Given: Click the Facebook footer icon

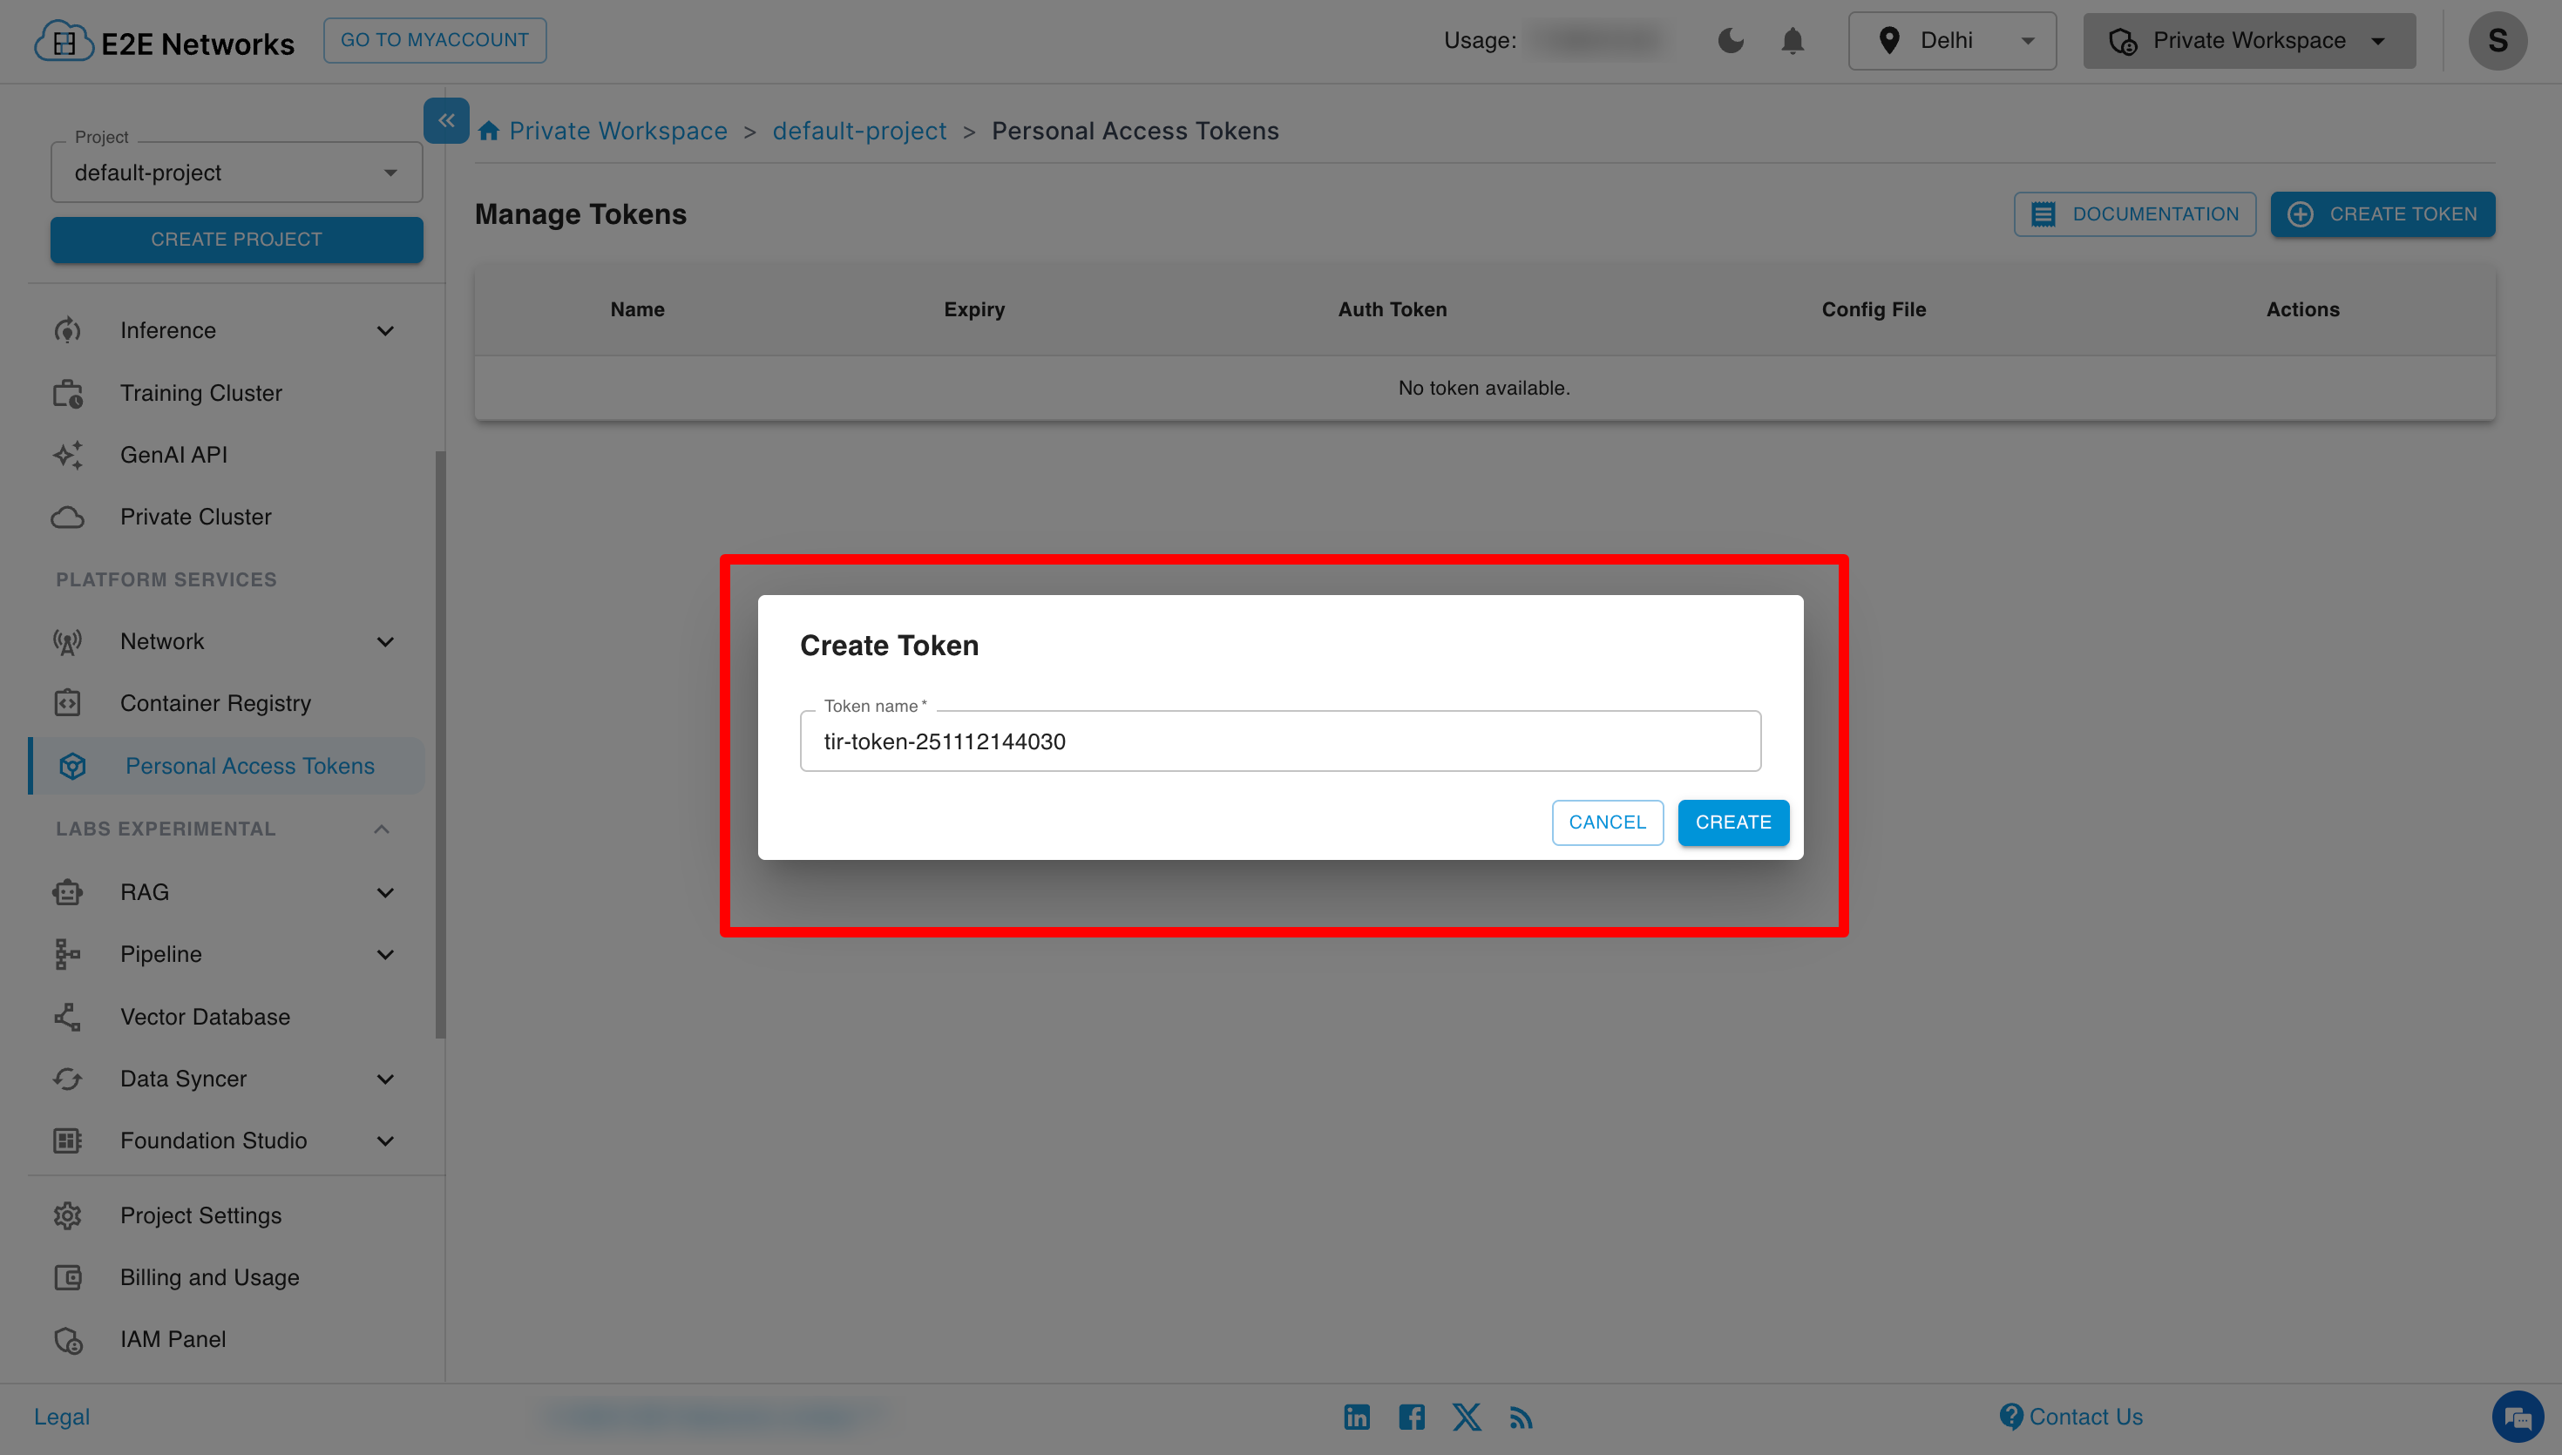Looking at the screenshot, I should coord(1411,1416).
